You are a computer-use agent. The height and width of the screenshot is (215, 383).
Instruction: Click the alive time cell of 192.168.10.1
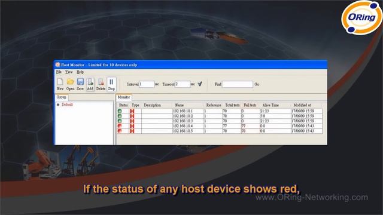click(x=275, y=111)
